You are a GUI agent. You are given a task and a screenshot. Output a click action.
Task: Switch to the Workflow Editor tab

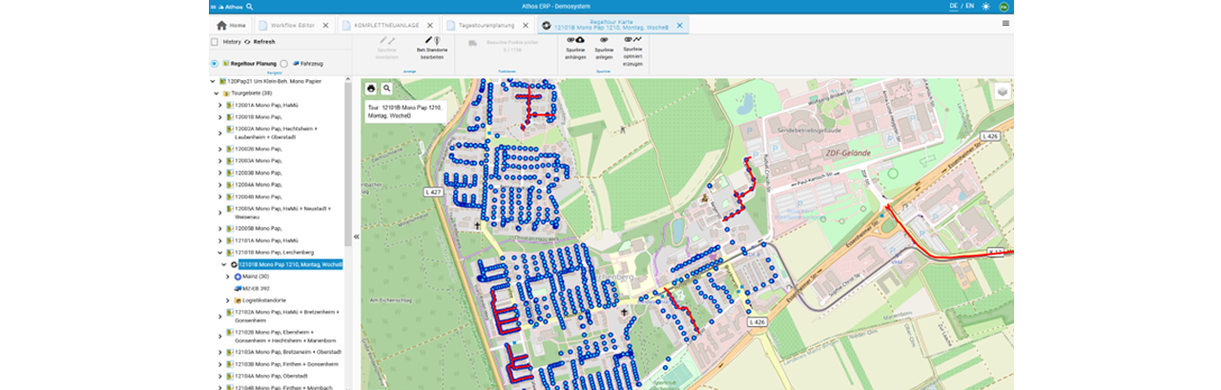click(294, 26)
